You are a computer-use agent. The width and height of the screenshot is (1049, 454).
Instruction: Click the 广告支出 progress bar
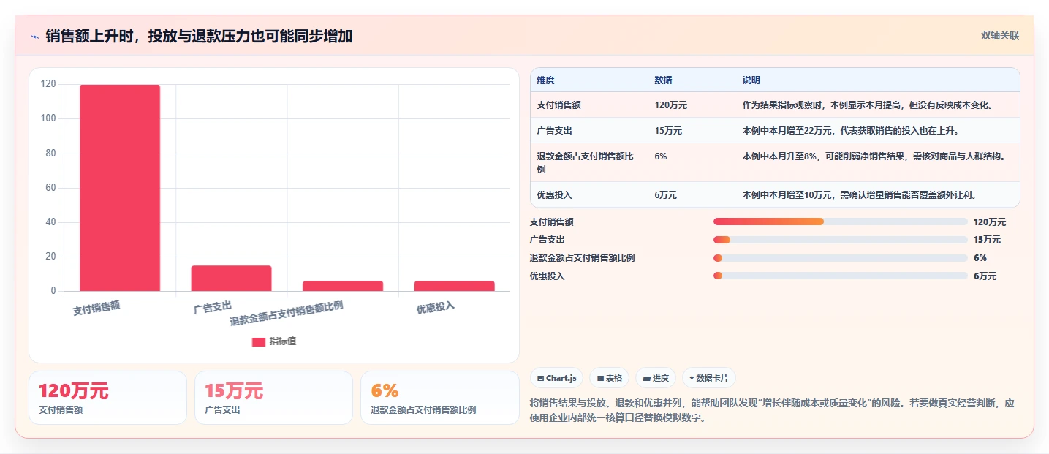pos(841,240)
